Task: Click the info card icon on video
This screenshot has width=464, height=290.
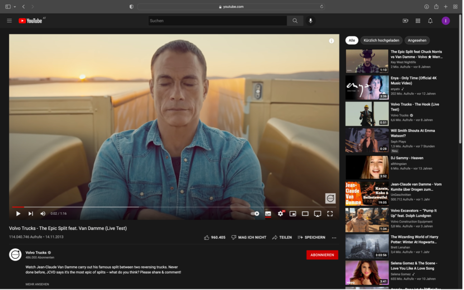Action: click(x=331, y=41)
